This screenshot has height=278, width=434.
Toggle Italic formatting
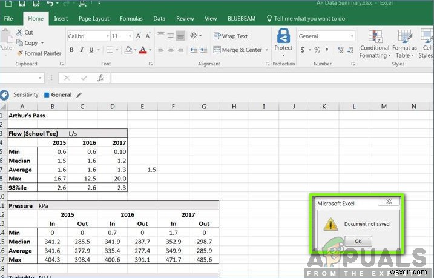pyautogui.click(x=82, y=50)
